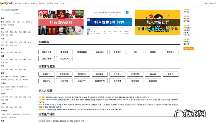This screenshot has height=123, width=218.
Task: Click the TooBigData logo
Action: (7, 3)
